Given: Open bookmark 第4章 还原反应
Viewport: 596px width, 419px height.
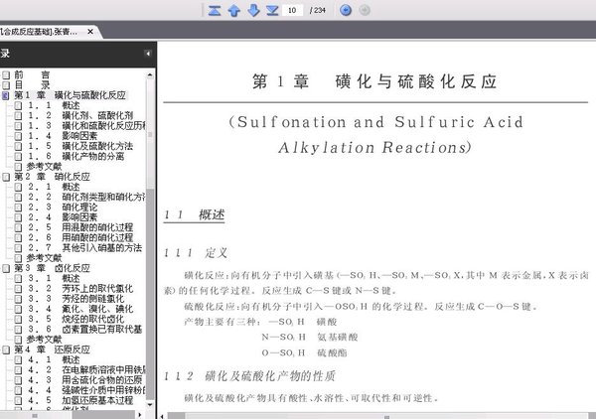Looking at the screenshot, I should 53,349.
